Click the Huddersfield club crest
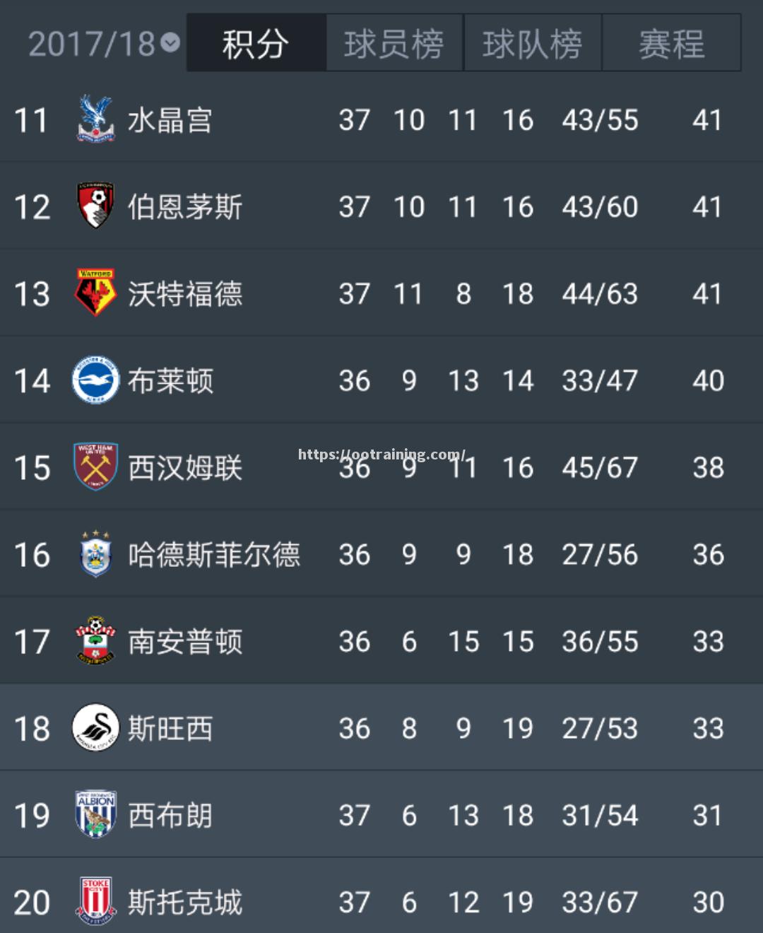This screenshot has width=763, height=933. (95, 554)
